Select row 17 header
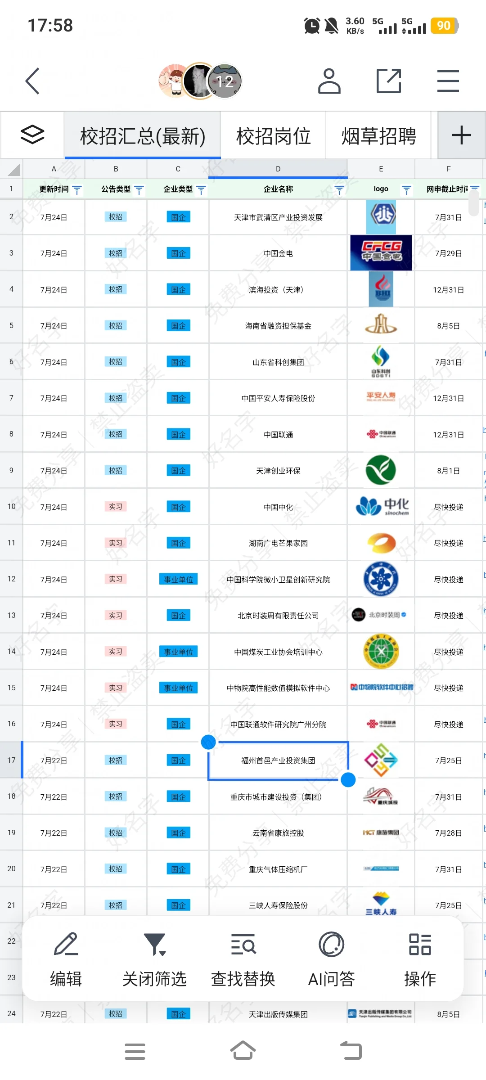Viewport: 486px width, 1080px height. click(x=11, y=760)
